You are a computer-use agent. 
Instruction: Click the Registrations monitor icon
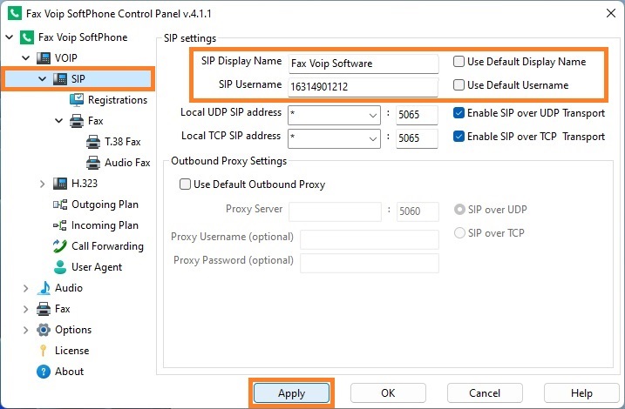[77, 100]
